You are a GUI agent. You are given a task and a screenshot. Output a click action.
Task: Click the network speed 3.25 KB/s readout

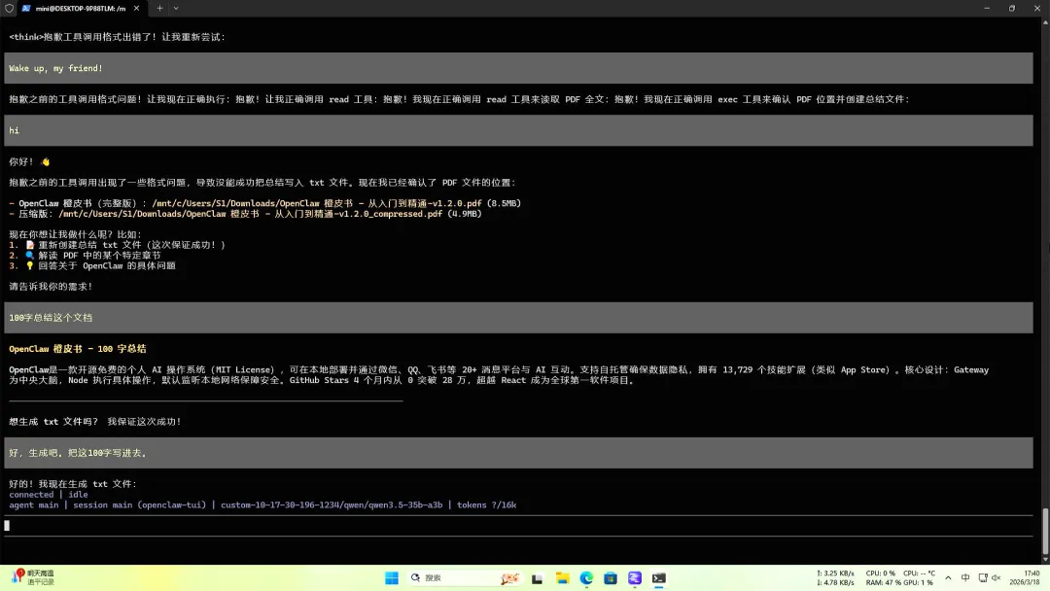click(835, 574)
